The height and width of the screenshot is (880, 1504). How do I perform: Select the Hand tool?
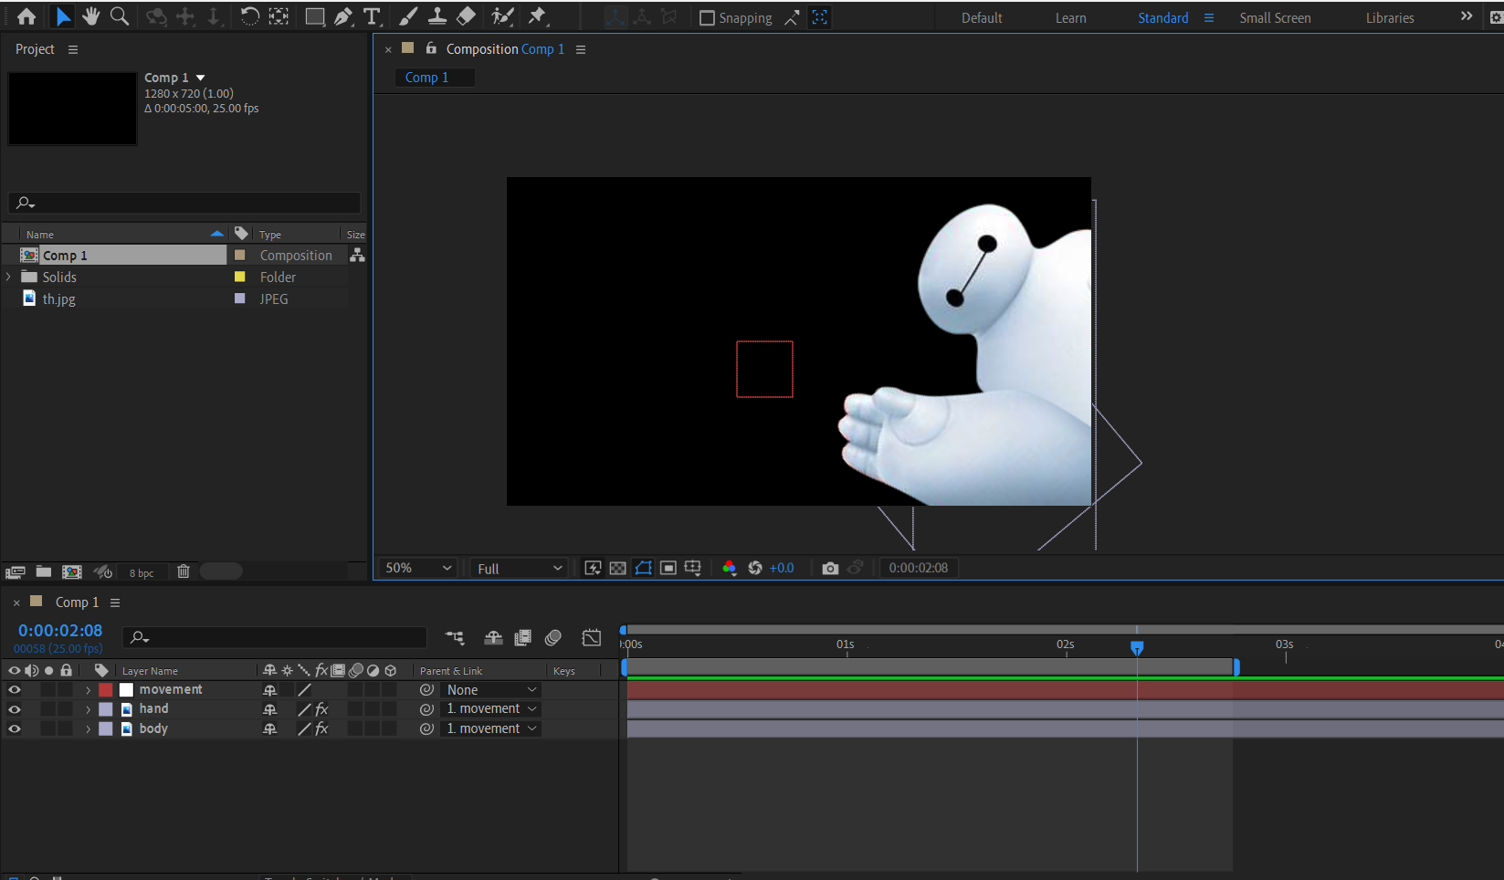point(90,16)
